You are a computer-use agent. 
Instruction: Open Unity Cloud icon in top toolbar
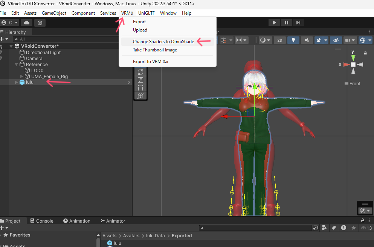click(27, 23)
